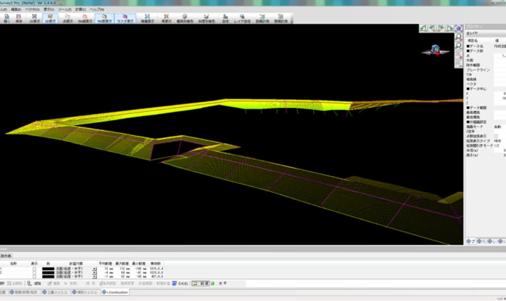Click the 追加 add button
506x301 pixels.
(34, 284)
